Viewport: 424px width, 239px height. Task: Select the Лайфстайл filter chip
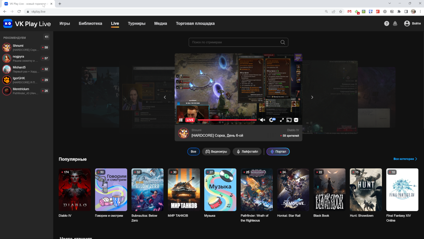click(x=247, y=151)
